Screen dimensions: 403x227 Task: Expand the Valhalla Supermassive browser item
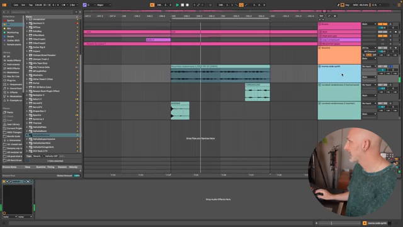(x=27, y=139)
